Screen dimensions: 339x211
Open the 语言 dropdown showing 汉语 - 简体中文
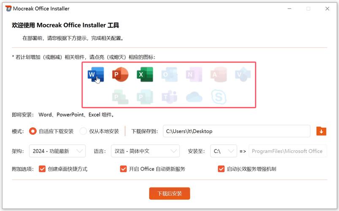point(145,151)
